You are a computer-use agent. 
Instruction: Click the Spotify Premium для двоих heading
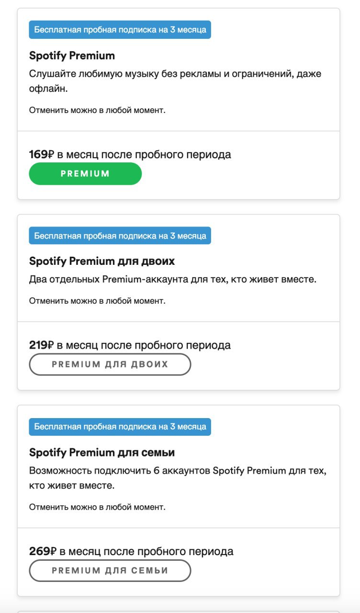[102, 261]
